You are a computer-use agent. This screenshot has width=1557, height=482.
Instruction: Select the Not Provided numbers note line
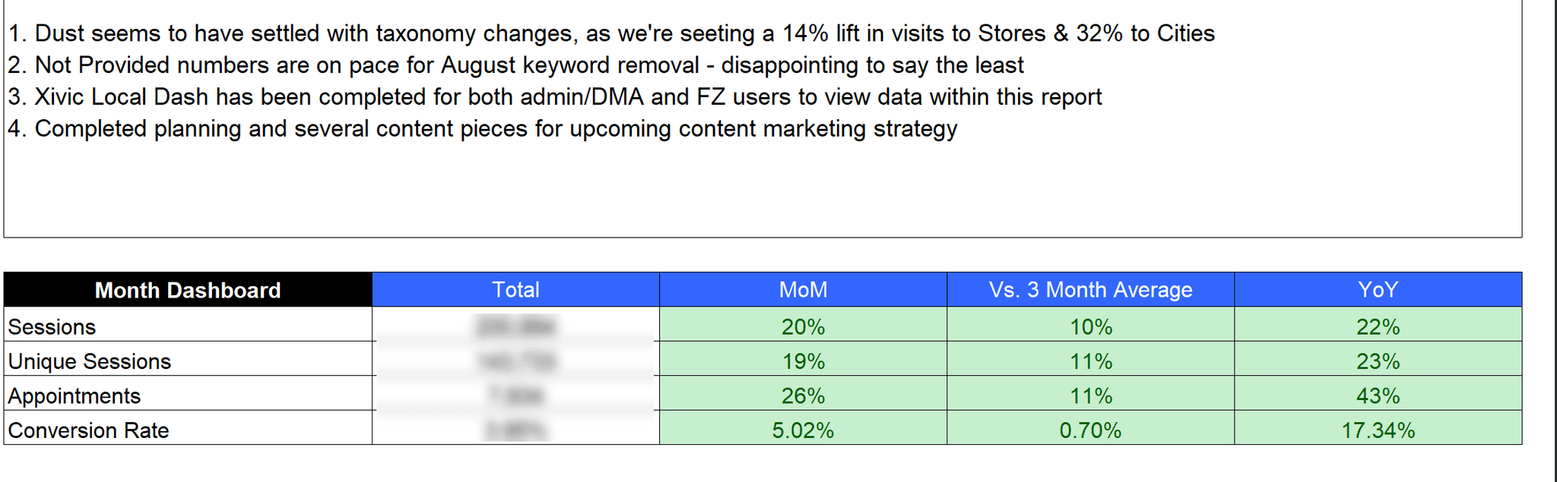pos(515,65)
